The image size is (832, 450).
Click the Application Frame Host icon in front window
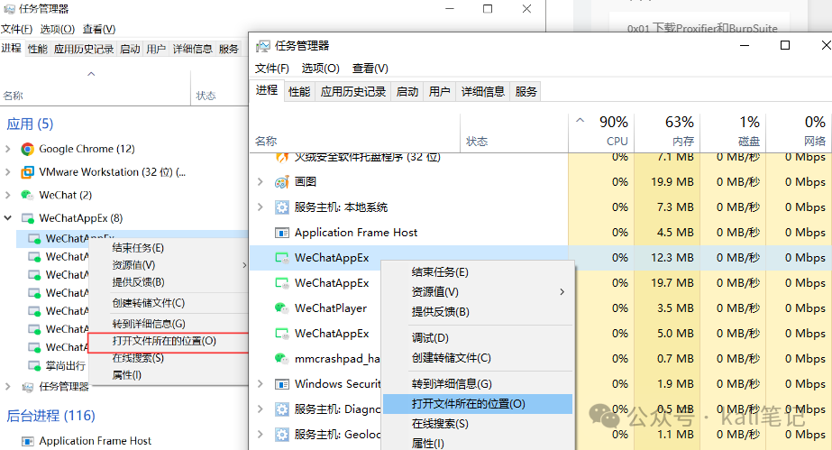point(282,233)
